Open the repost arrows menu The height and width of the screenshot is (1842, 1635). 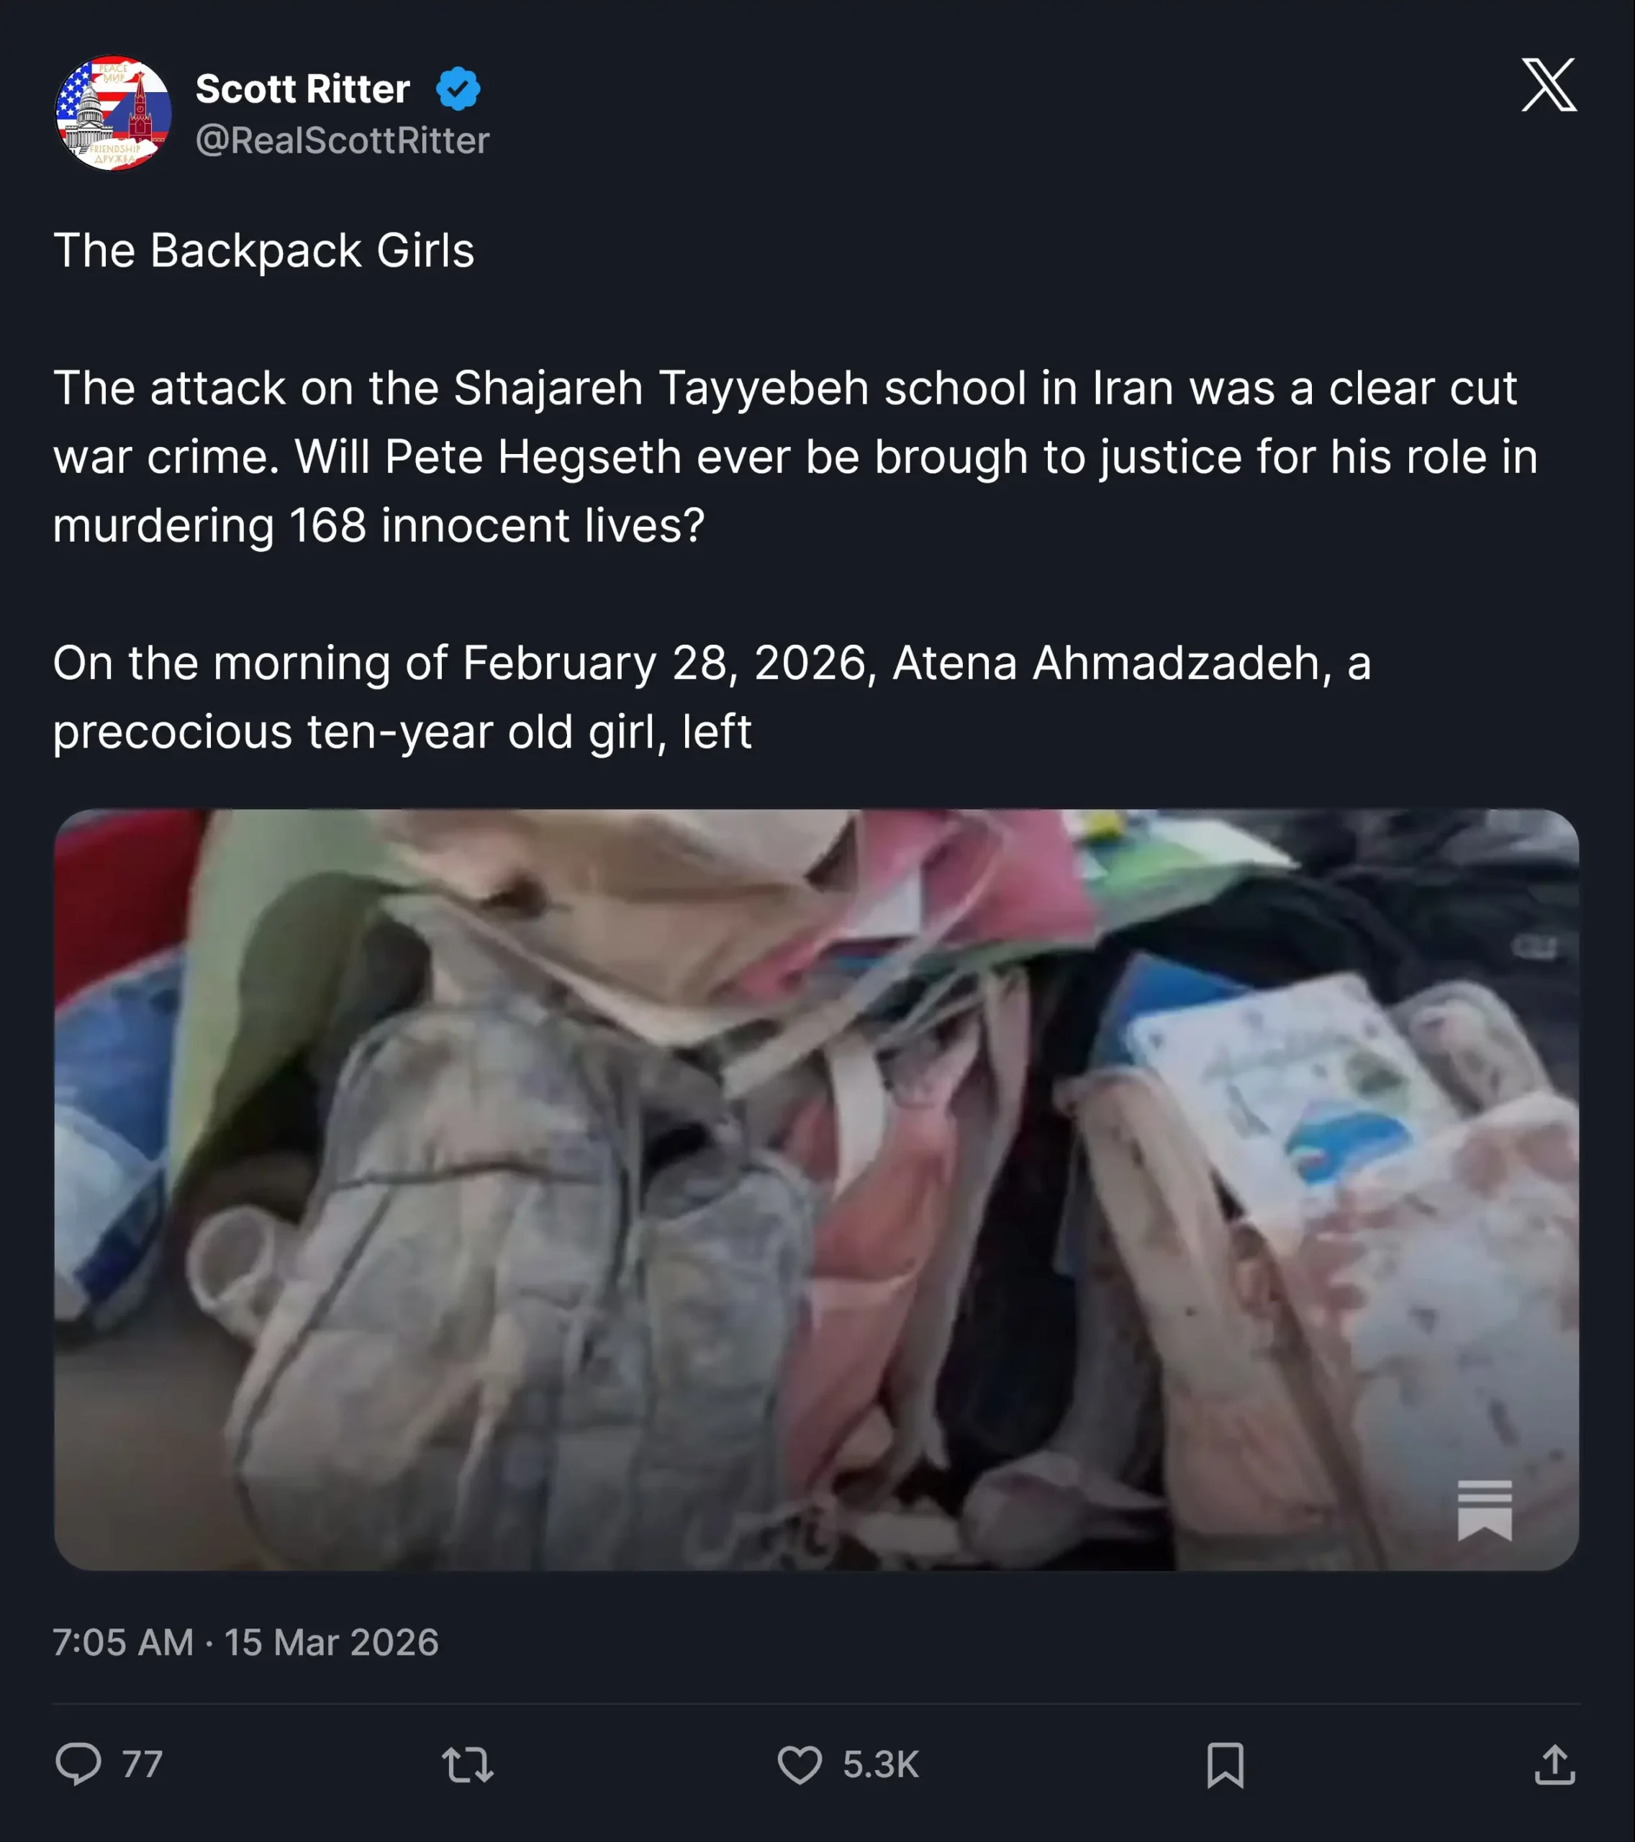click(x=468, y=1764)
